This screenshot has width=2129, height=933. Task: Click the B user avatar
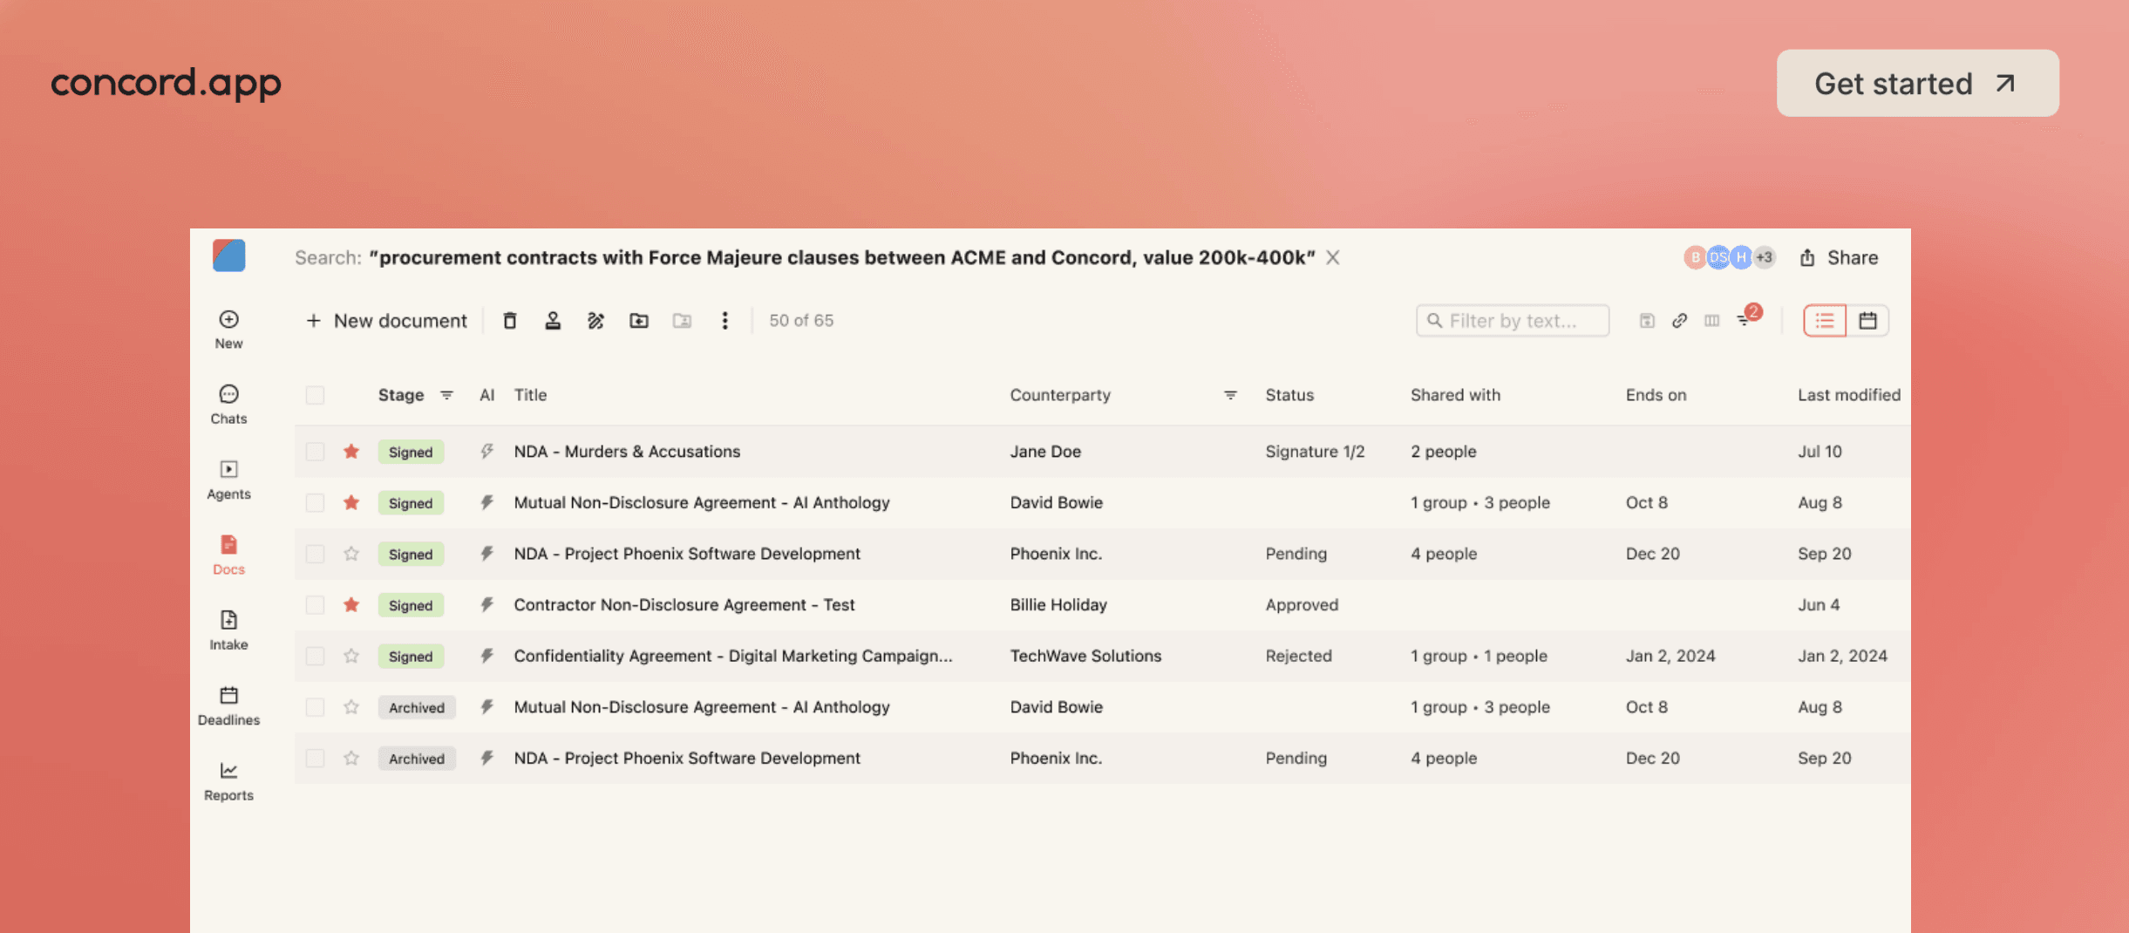(1694, 257)
